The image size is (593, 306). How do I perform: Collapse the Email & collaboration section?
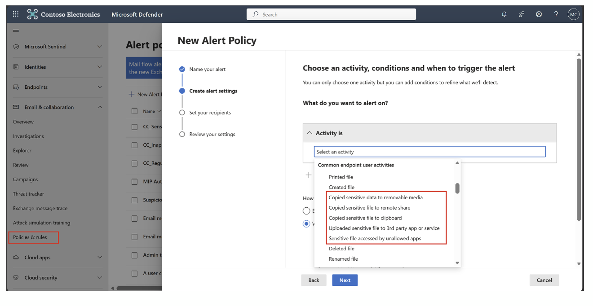pos(100,107)
